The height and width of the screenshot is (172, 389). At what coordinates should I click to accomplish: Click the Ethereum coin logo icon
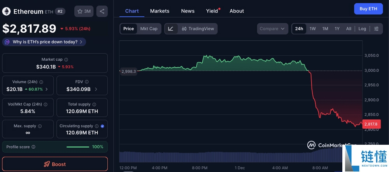click(7, 11)
